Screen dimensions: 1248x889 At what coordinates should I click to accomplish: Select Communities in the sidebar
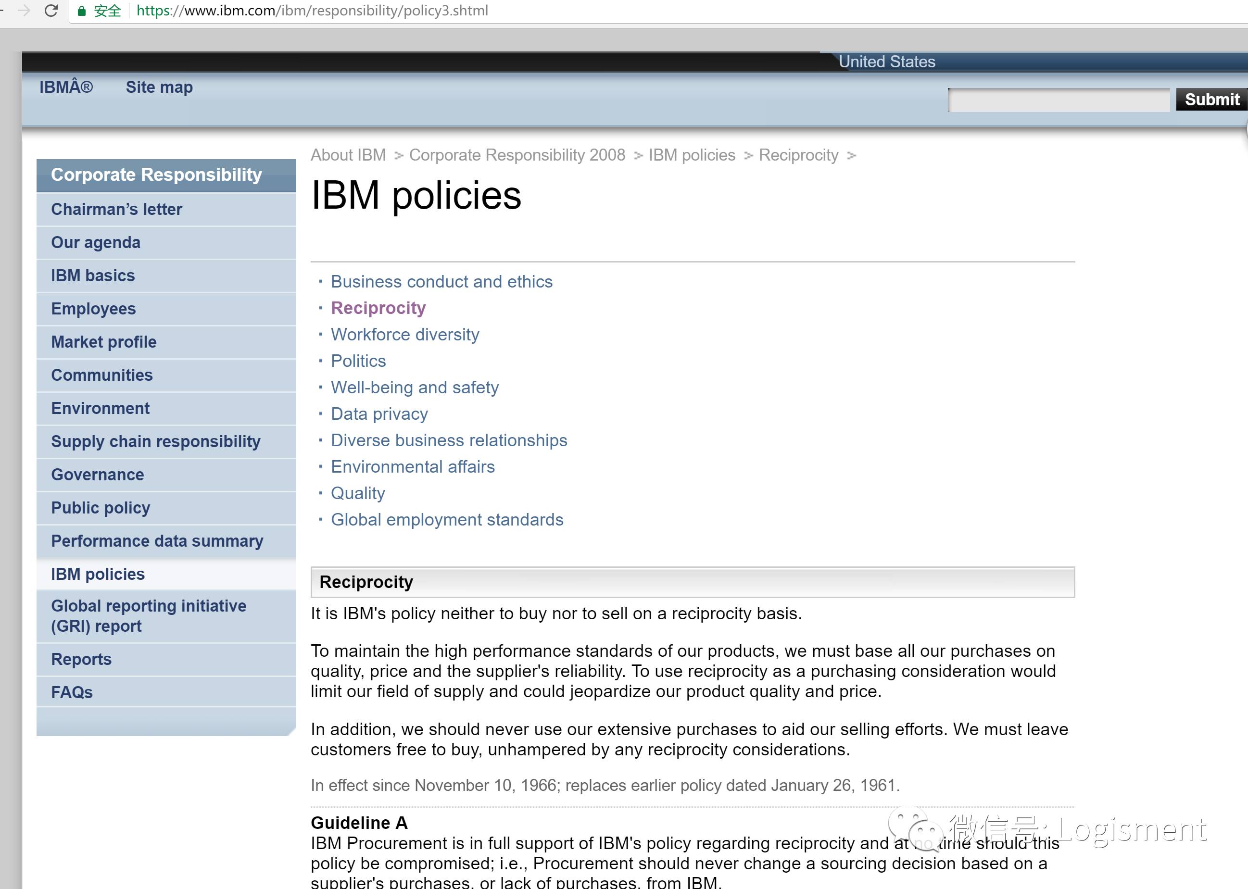tap(166, 375)
